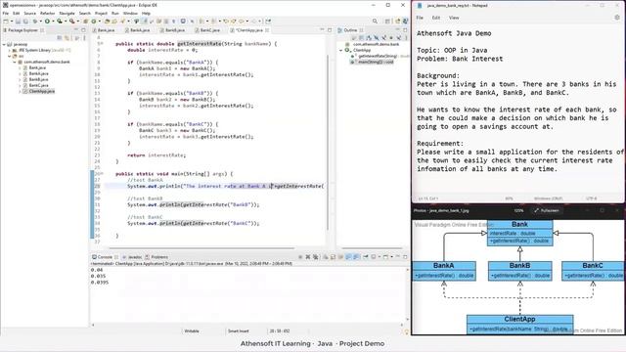This screenshot has width=626, height=352.
Task: Open the Navigate menu in Eclipse
Action: click(67, 13)
